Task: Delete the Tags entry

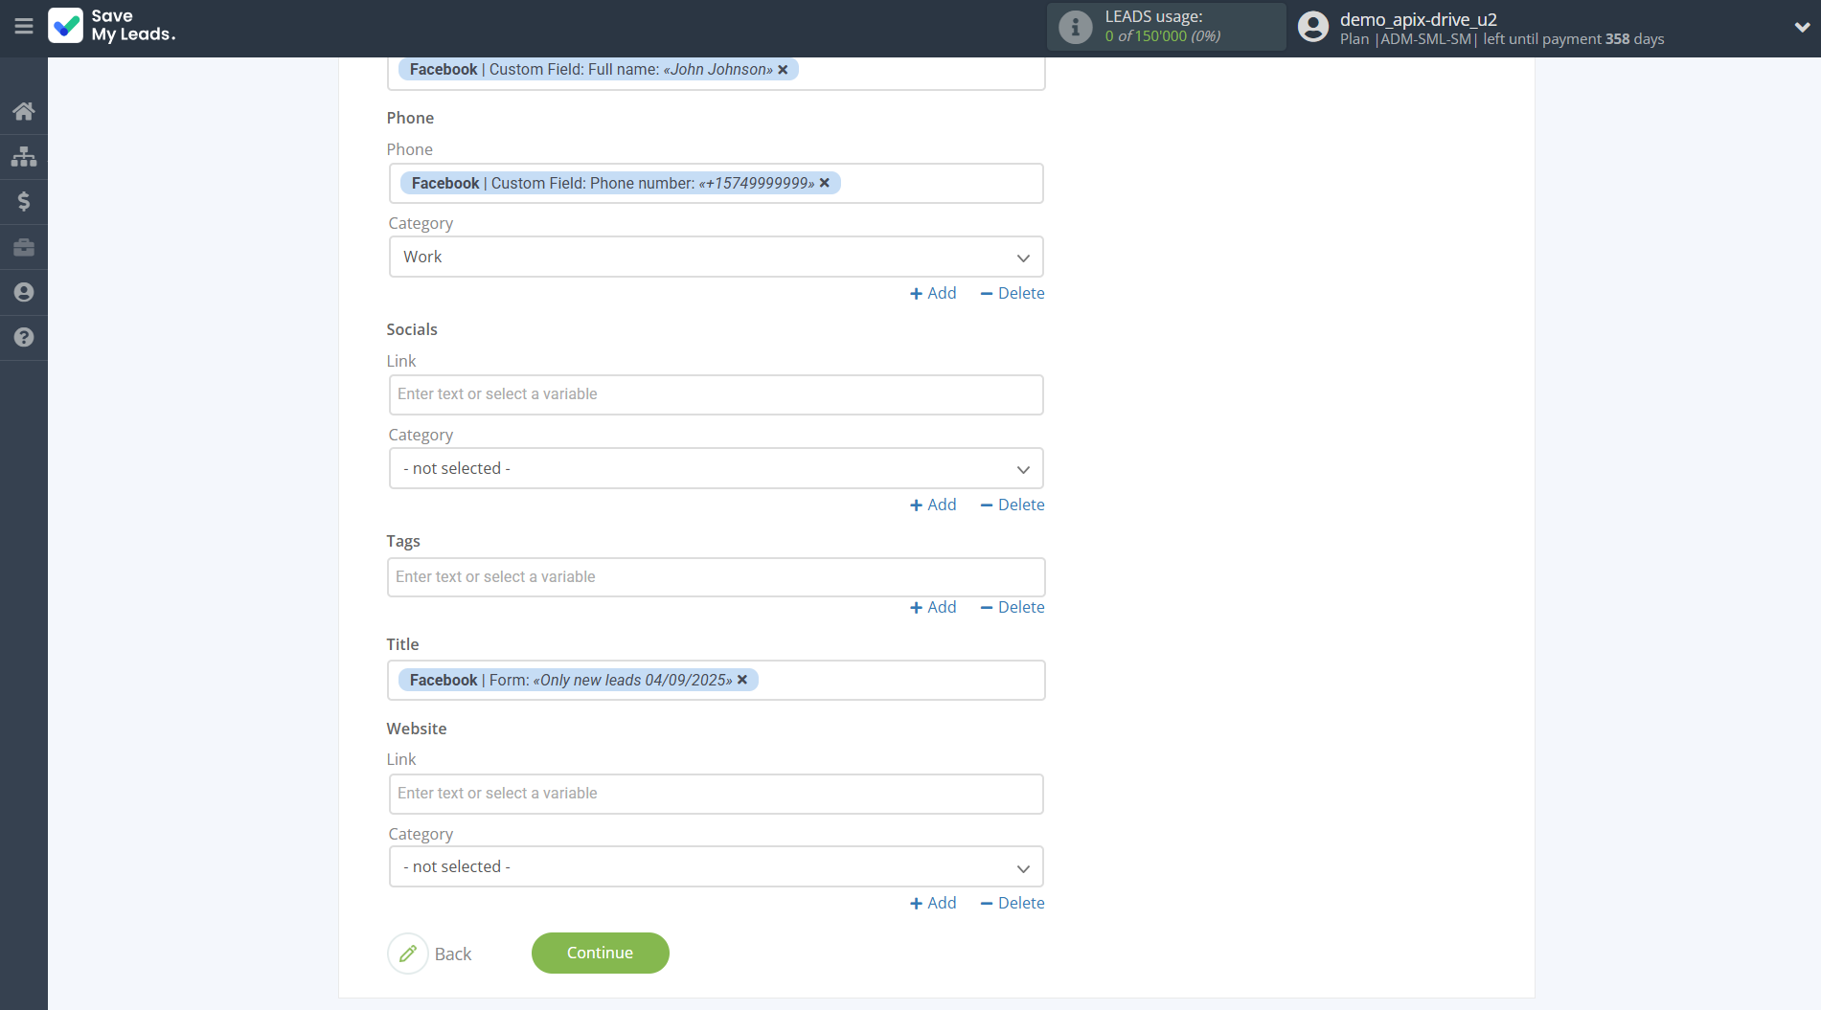Action: [1013, 607]
